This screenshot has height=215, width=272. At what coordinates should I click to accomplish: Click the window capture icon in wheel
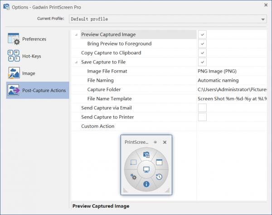click(x=159, y=162)
